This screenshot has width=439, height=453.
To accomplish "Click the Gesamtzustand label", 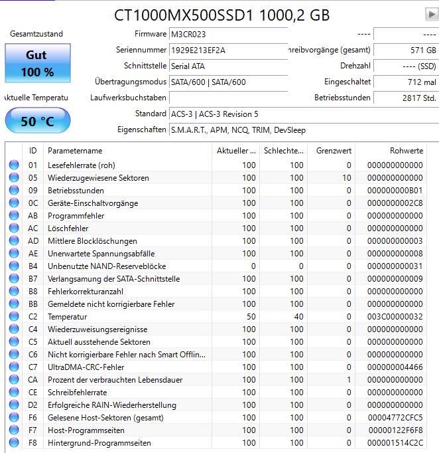I will [36, 34].
